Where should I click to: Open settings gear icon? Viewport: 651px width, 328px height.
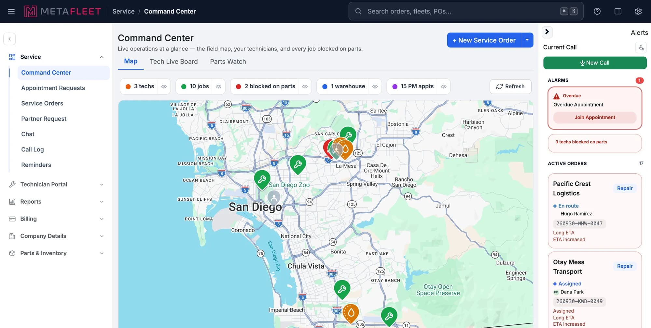[638, 11]
